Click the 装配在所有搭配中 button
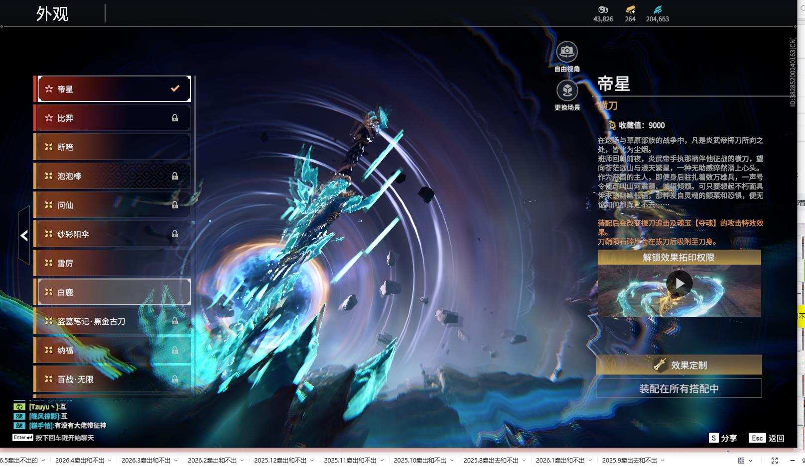Image resolution: width=805 pixels, height=467 pixels. (679, 388)
